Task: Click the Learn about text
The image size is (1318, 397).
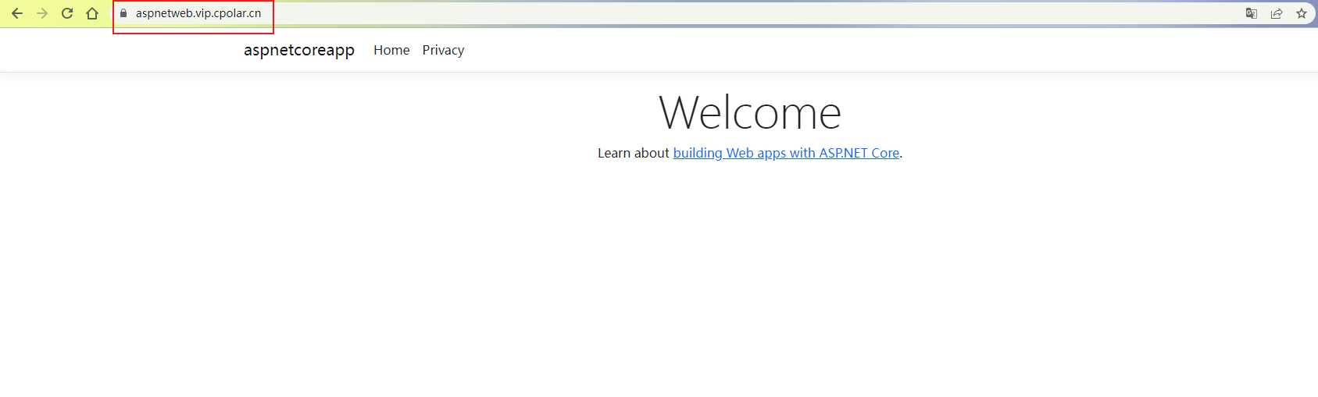Action: 634,153
